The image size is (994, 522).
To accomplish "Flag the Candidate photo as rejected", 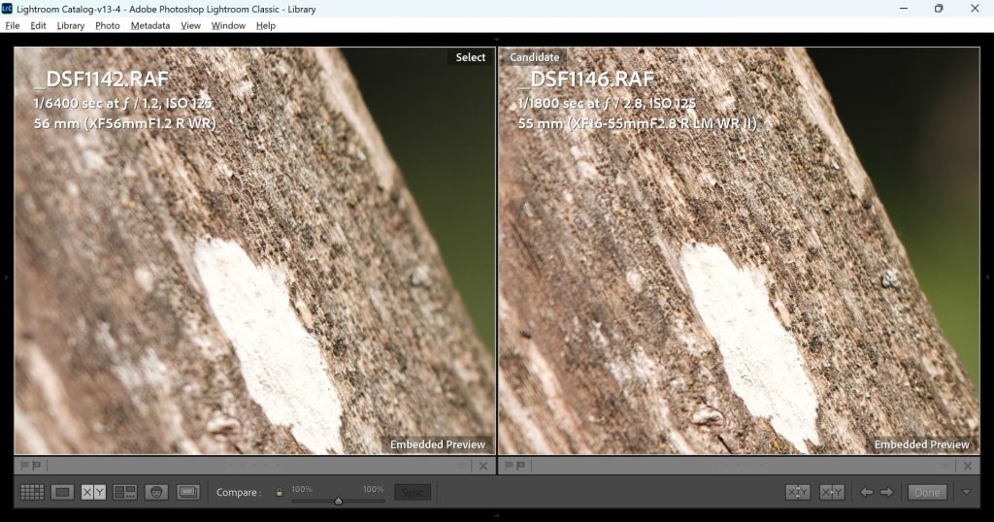I will pyautogui.click(x=520, y=466).
